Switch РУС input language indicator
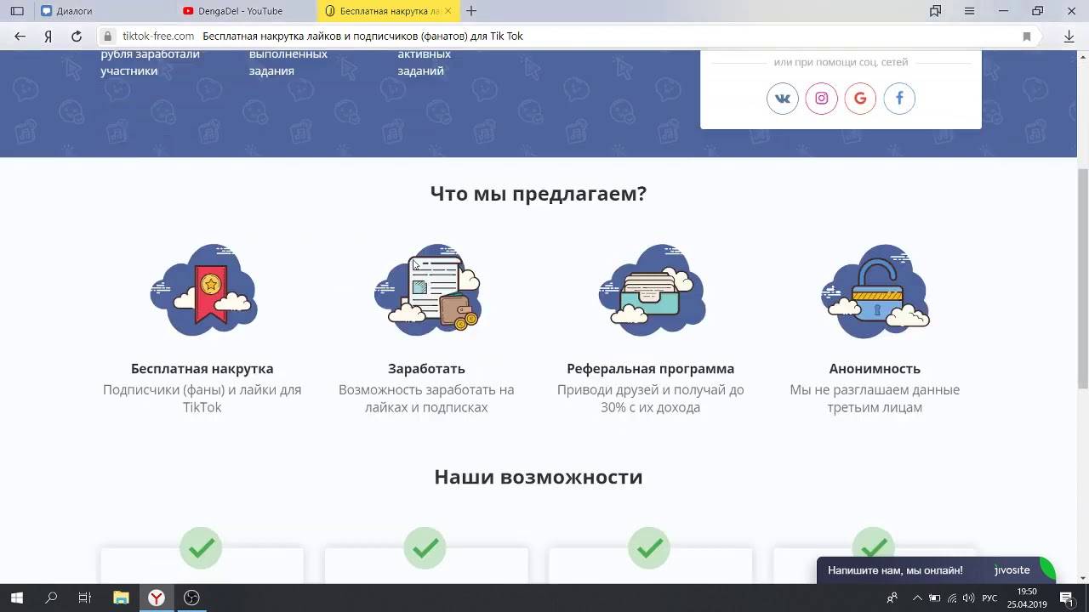 click(989, 598)
